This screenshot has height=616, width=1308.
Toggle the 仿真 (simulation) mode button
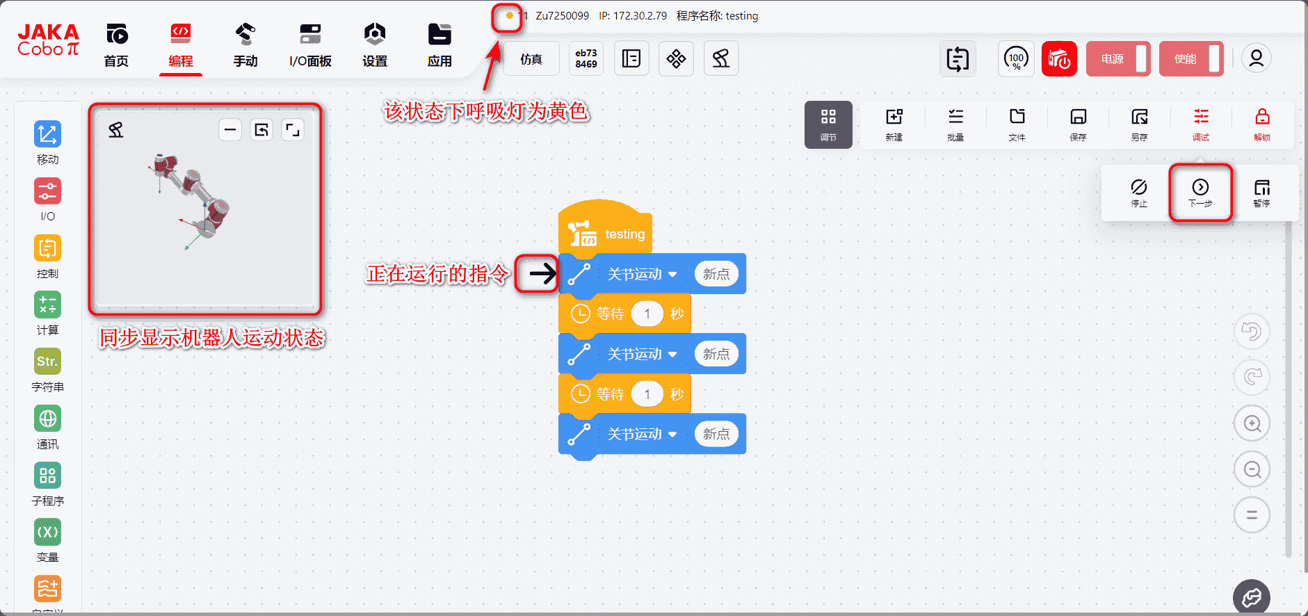click(531, 59)
